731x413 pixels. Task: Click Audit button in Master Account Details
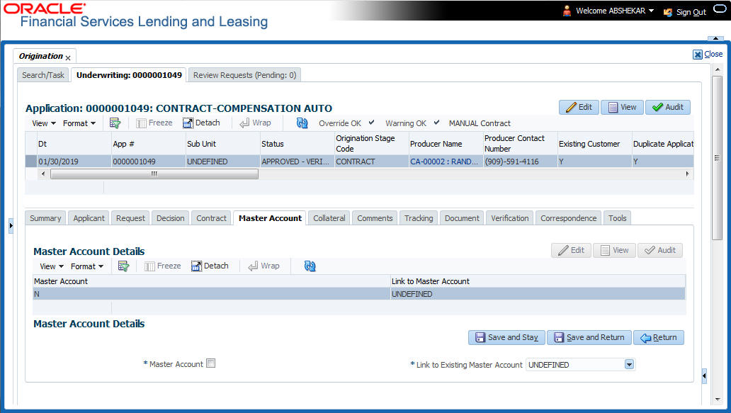click(x=659, y=250)
